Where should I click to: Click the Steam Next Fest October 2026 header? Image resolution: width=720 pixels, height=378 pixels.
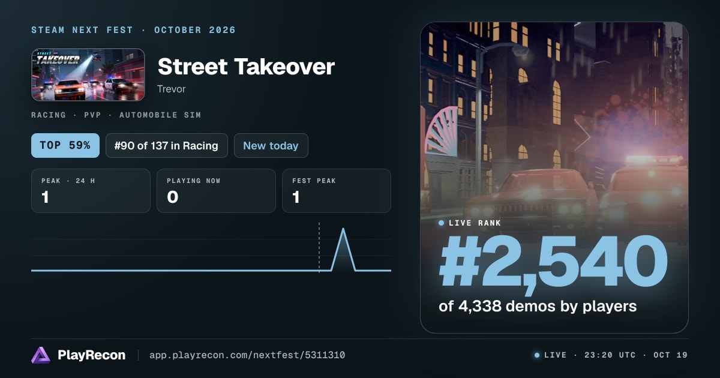click(x=134, y=30)
